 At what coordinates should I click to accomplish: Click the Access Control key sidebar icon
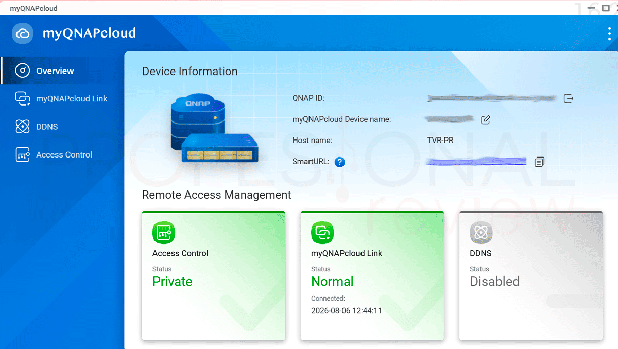23,154
